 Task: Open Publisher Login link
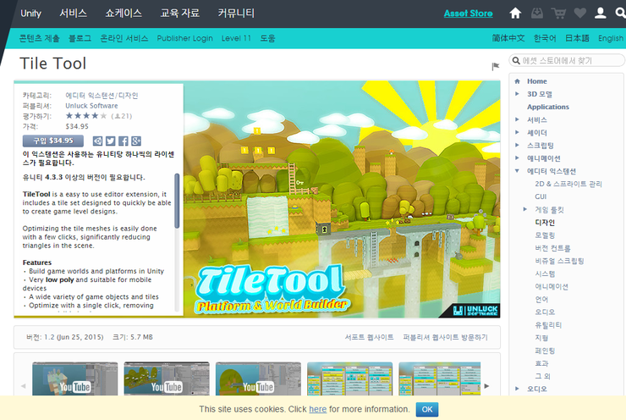(x=185, y=38)
